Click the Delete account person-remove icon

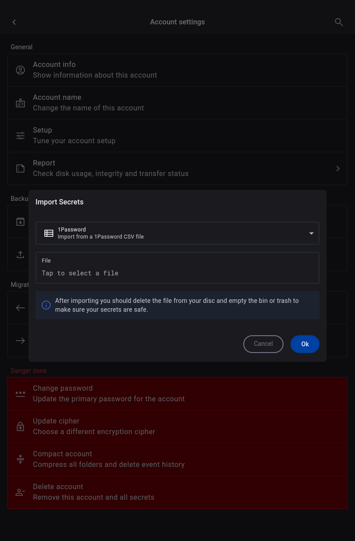[x=20, y=492]
